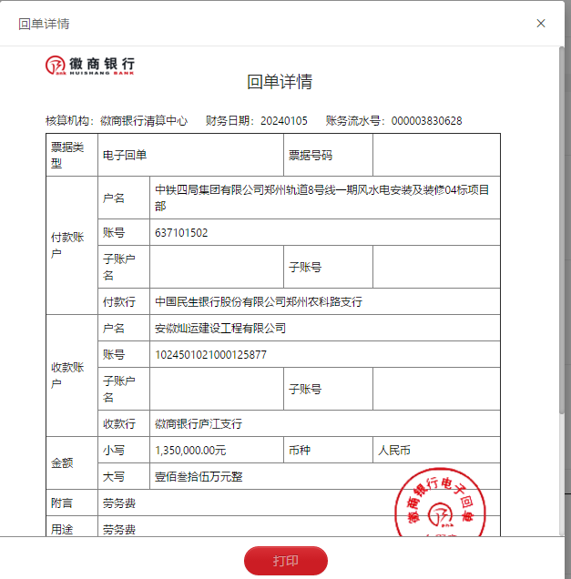Click the vertical scrollbar on the right

click(562, 228)
